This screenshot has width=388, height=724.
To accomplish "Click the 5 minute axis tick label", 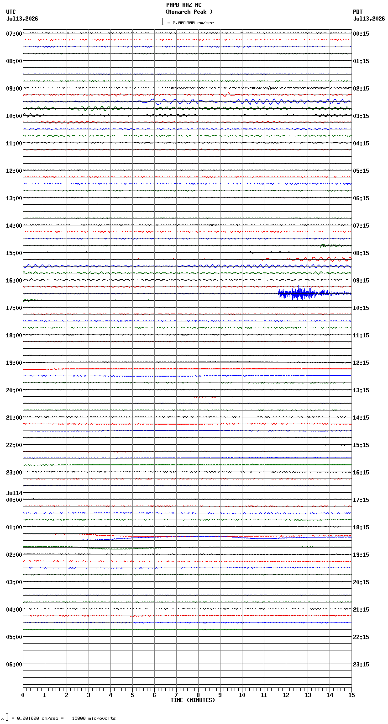I will (132, 695).
